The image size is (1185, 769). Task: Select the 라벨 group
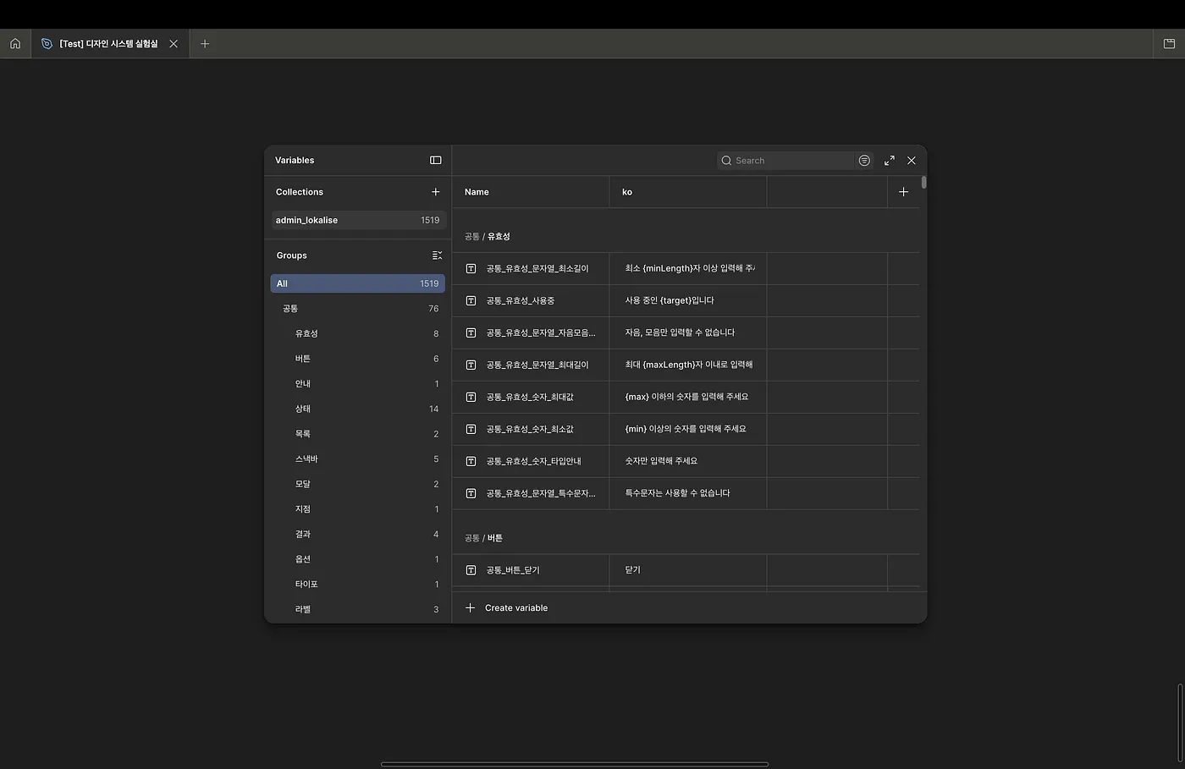358,609
